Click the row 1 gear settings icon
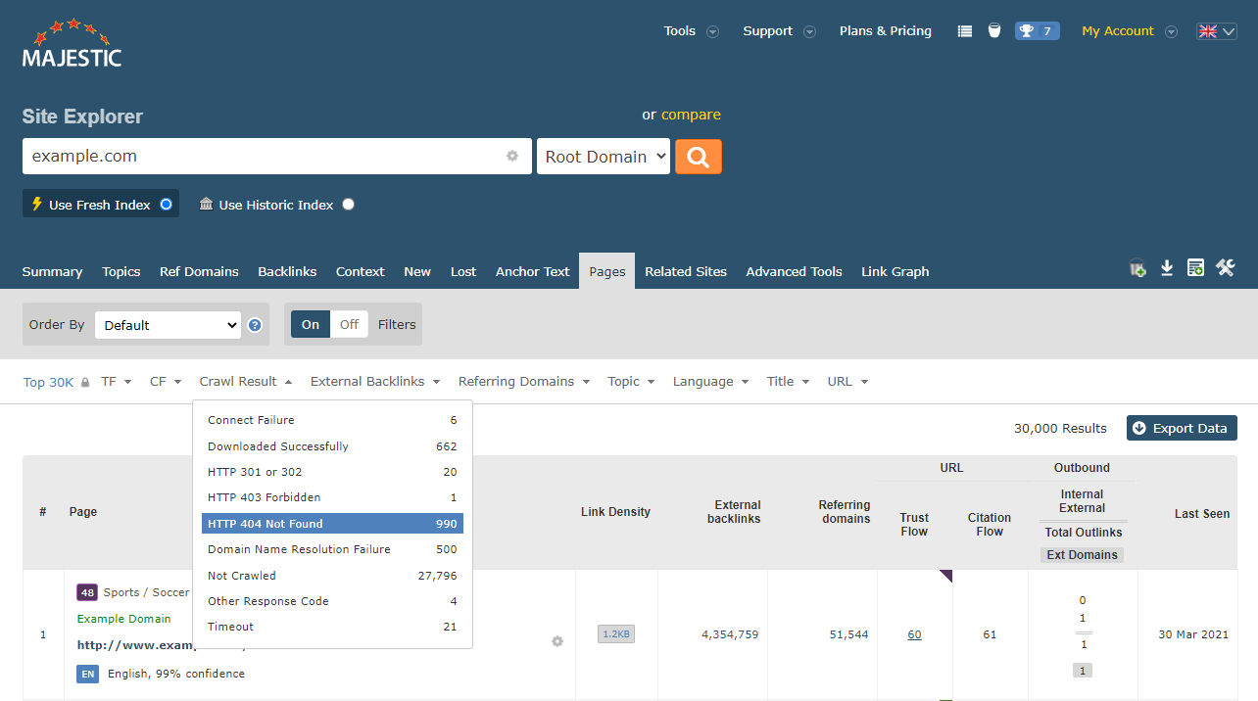The image size is (1258, 701). (557, 641)
